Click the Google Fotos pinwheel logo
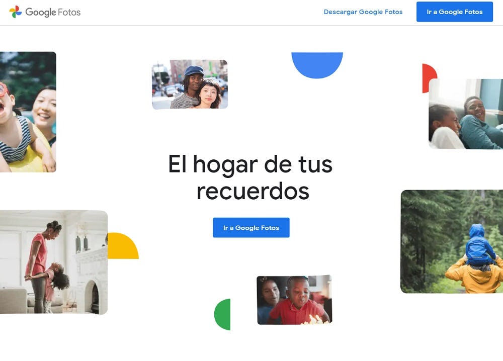The width and height of the screenshot is (503, 361). click(16, 12)
